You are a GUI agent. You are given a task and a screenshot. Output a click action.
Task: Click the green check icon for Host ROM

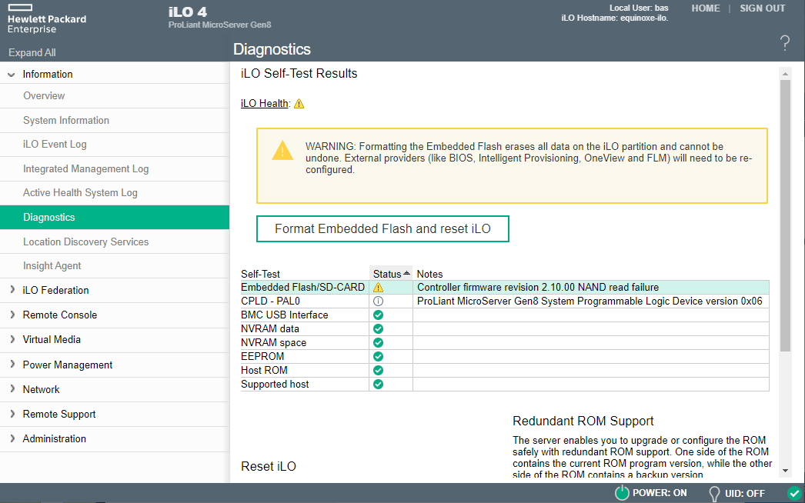pos(379,370)
